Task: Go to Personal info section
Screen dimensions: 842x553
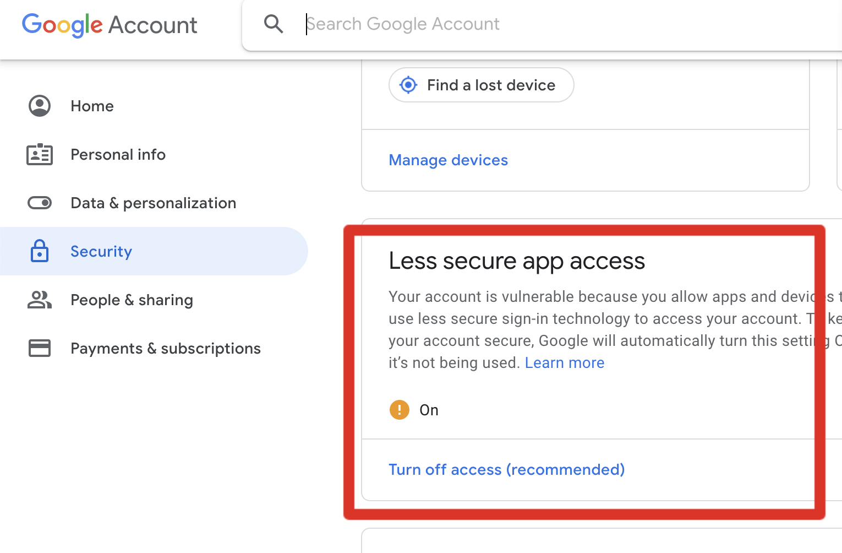Action: 118,154
